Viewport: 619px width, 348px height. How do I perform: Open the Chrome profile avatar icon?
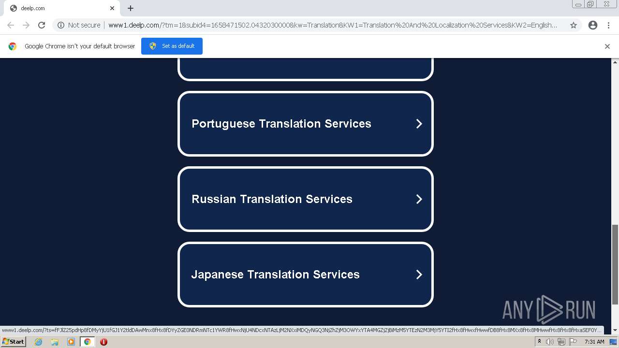click(593, 25)
